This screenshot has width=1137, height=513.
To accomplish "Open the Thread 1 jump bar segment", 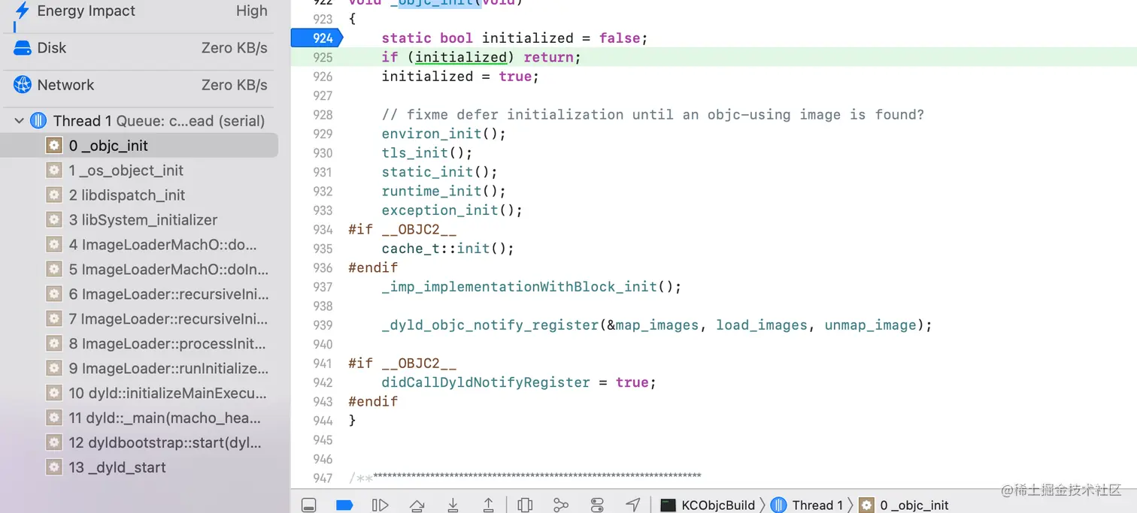I will (x=808, y=505).
